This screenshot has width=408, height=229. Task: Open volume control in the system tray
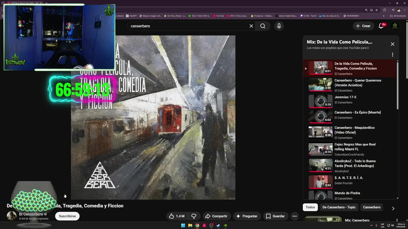click(392, 226)
